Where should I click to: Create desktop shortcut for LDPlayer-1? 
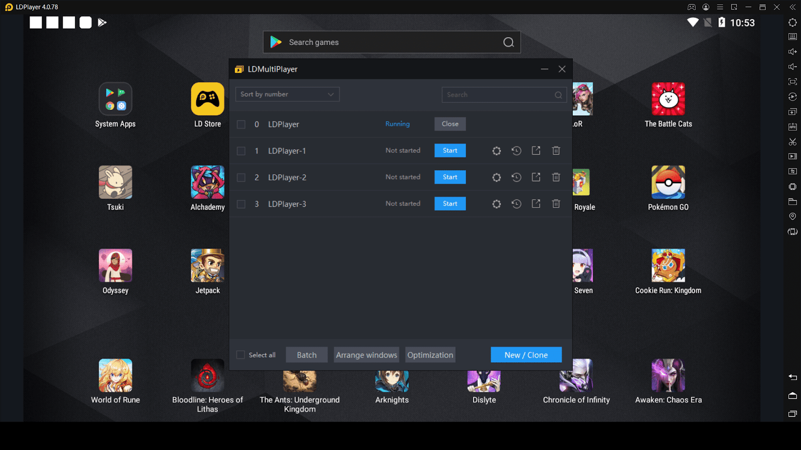tap(536, 150)
